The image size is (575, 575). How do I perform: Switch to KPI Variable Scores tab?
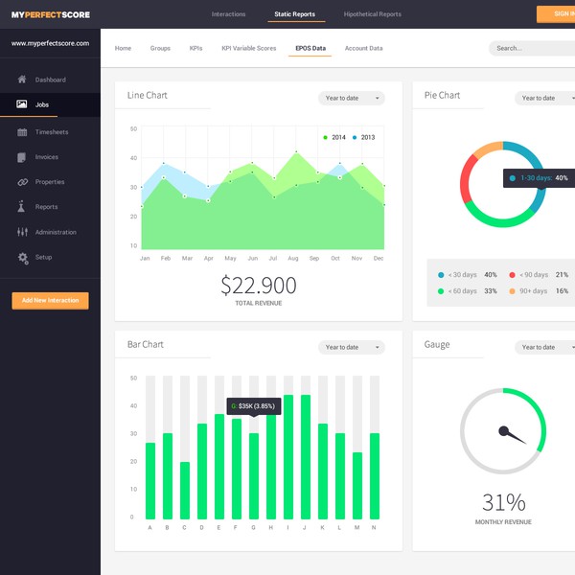(x=249, y=48)
